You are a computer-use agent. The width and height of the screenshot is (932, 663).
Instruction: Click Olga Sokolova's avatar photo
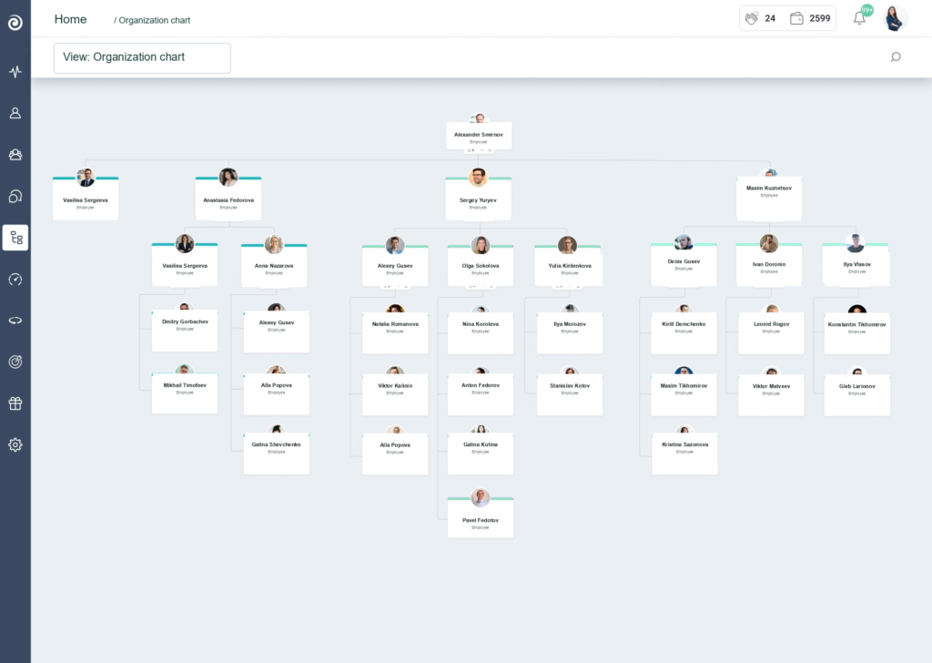point(481,245)
